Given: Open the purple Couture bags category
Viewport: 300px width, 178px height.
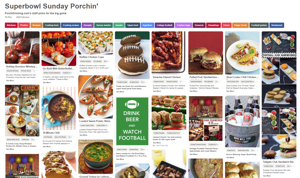Looking at the screenshot, I should point(183,25).
